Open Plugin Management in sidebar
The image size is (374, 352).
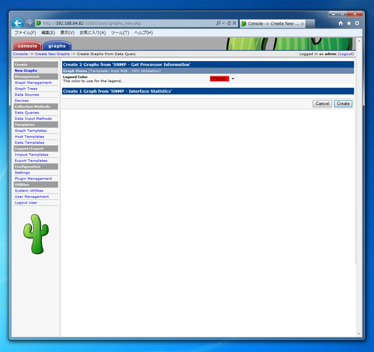(x=33, y=179)
